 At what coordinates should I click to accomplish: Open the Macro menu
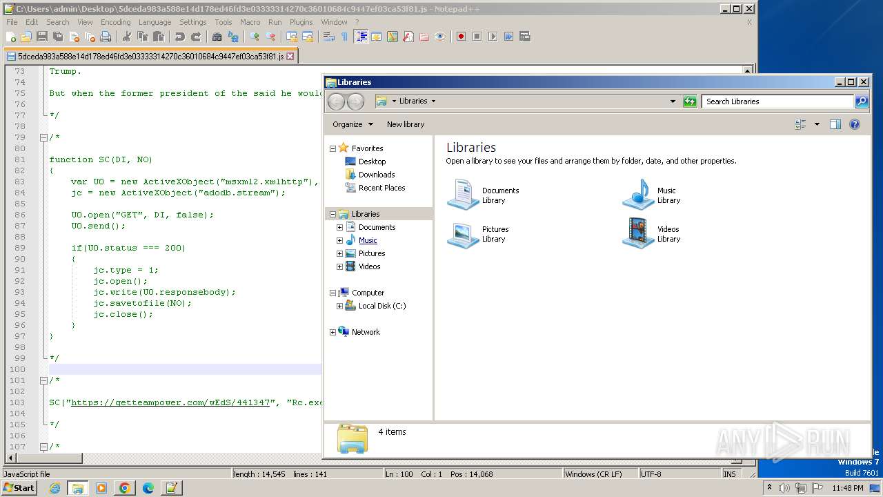point(250,22)
